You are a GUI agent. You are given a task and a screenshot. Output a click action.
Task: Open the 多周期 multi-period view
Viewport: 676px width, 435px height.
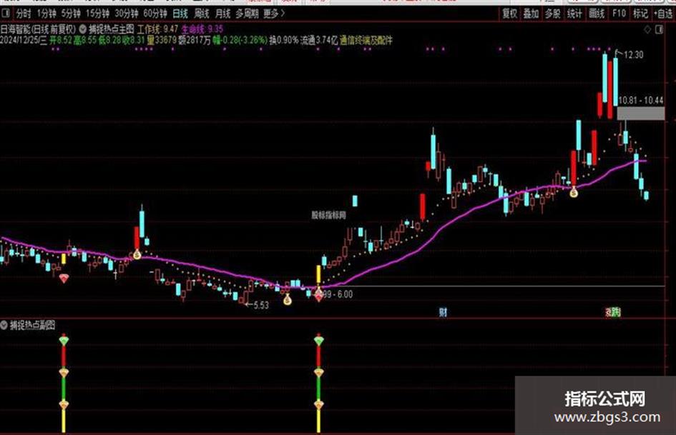tap(247, 14)
